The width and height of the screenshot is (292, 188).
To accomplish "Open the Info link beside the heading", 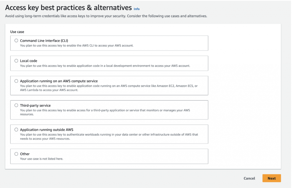I will point(137,9).
